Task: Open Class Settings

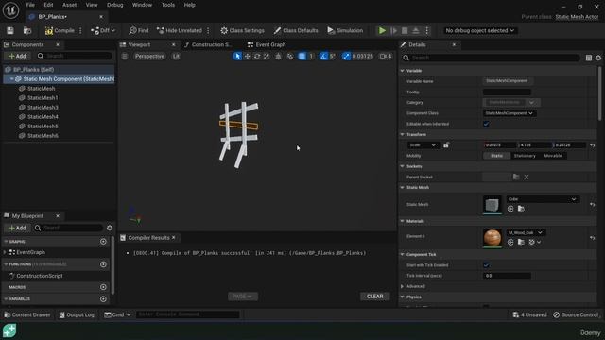Action: coord(242,31)
